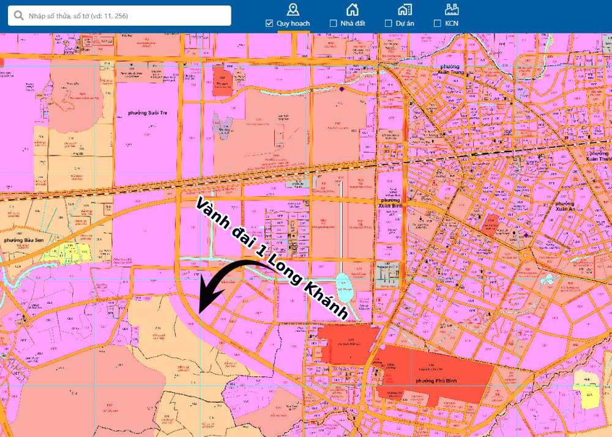The height and width of the screenshot is (437, 612).
Task: Select the KCN tab label
Action: (452, 23)
